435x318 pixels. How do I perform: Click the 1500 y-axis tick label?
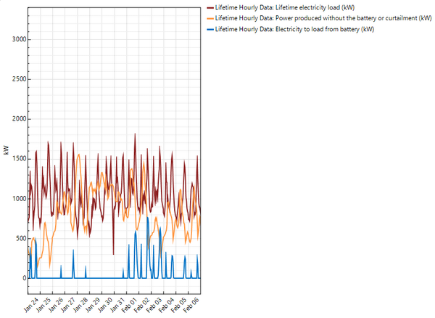pyautogui.click(x=17, y=159)
